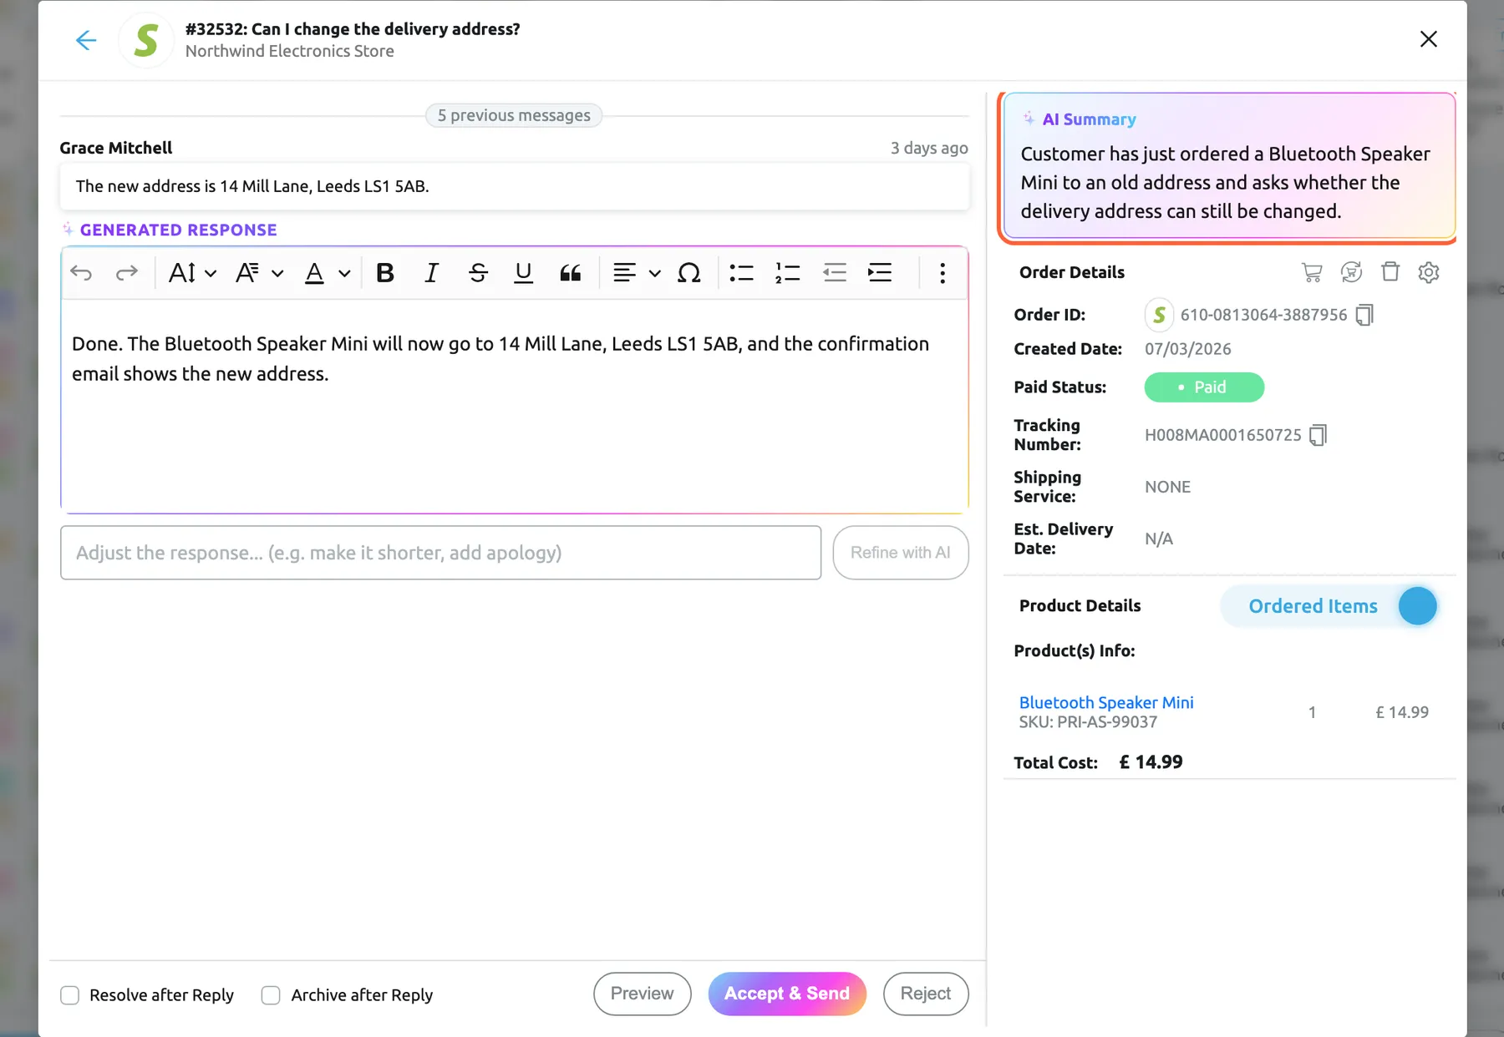Click the AI Summary heading

click(x=1089, y=119)
